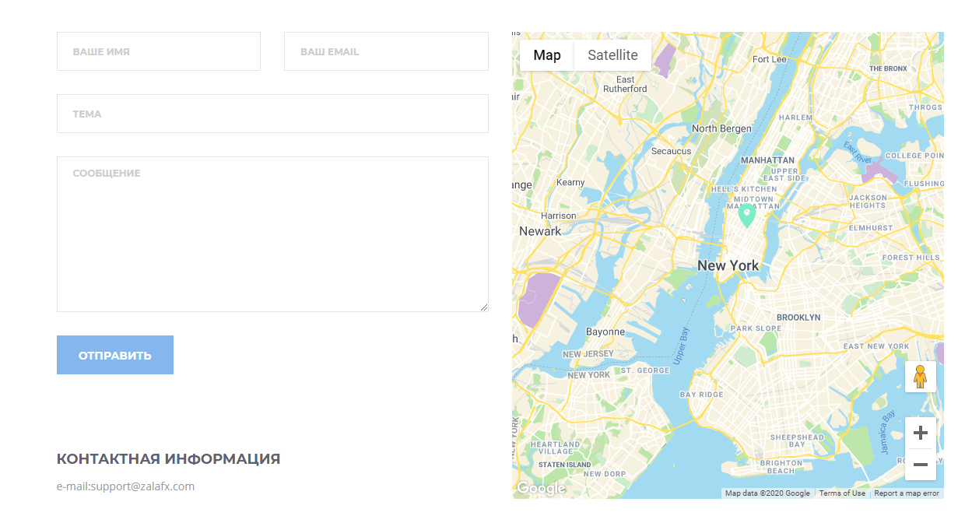Focus the ВАШ EMAIL input field
Image resolution: width=979 pixels, height=523 pixels.
tap(386, 51)
